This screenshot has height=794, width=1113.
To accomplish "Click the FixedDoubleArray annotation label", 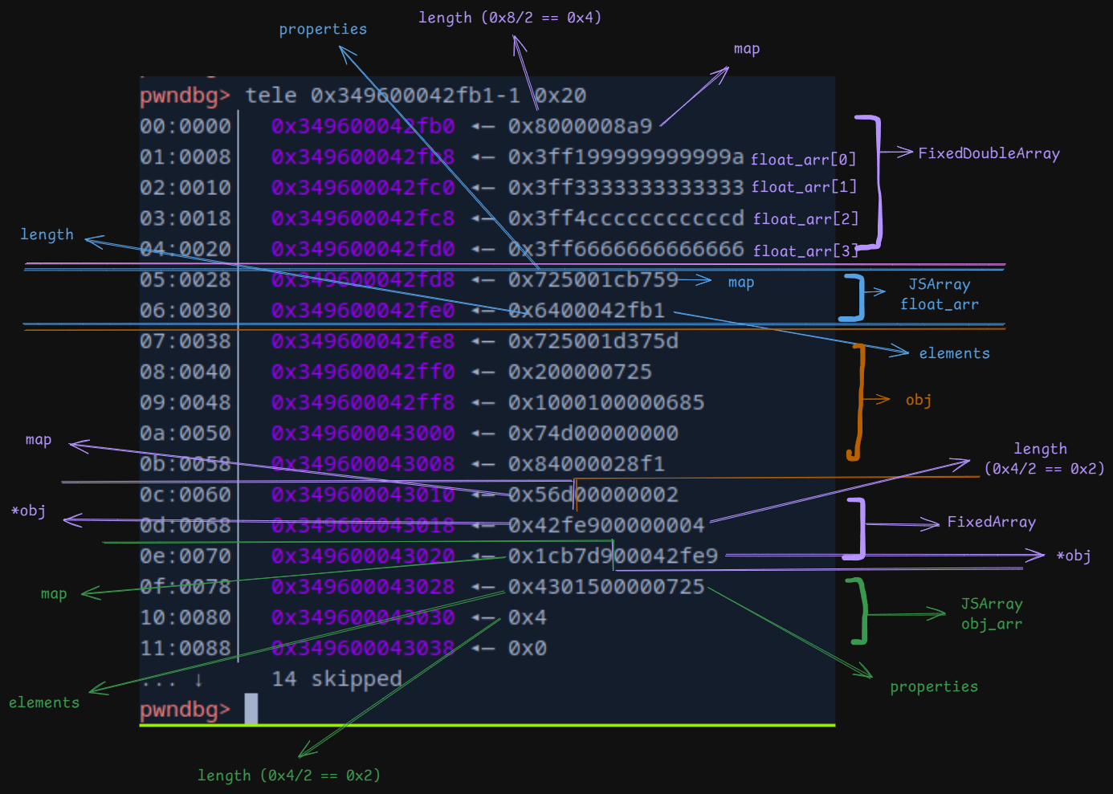I will [989, 153].
